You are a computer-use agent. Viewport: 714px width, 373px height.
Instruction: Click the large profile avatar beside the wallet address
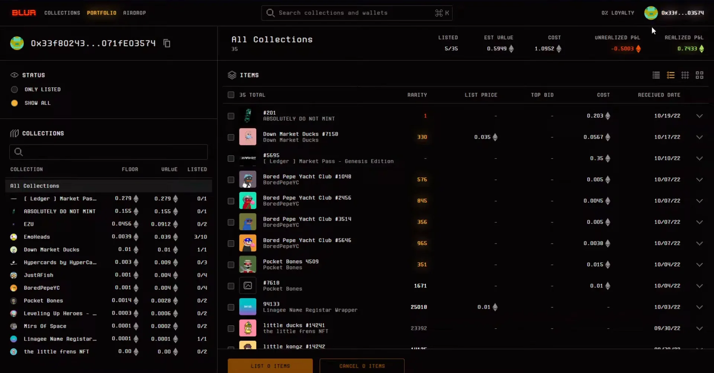pos(17,43)
